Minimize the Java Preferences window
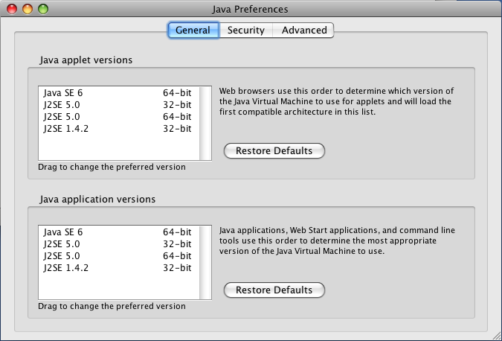This screenshot has height=341, width=502. point(28,9)
